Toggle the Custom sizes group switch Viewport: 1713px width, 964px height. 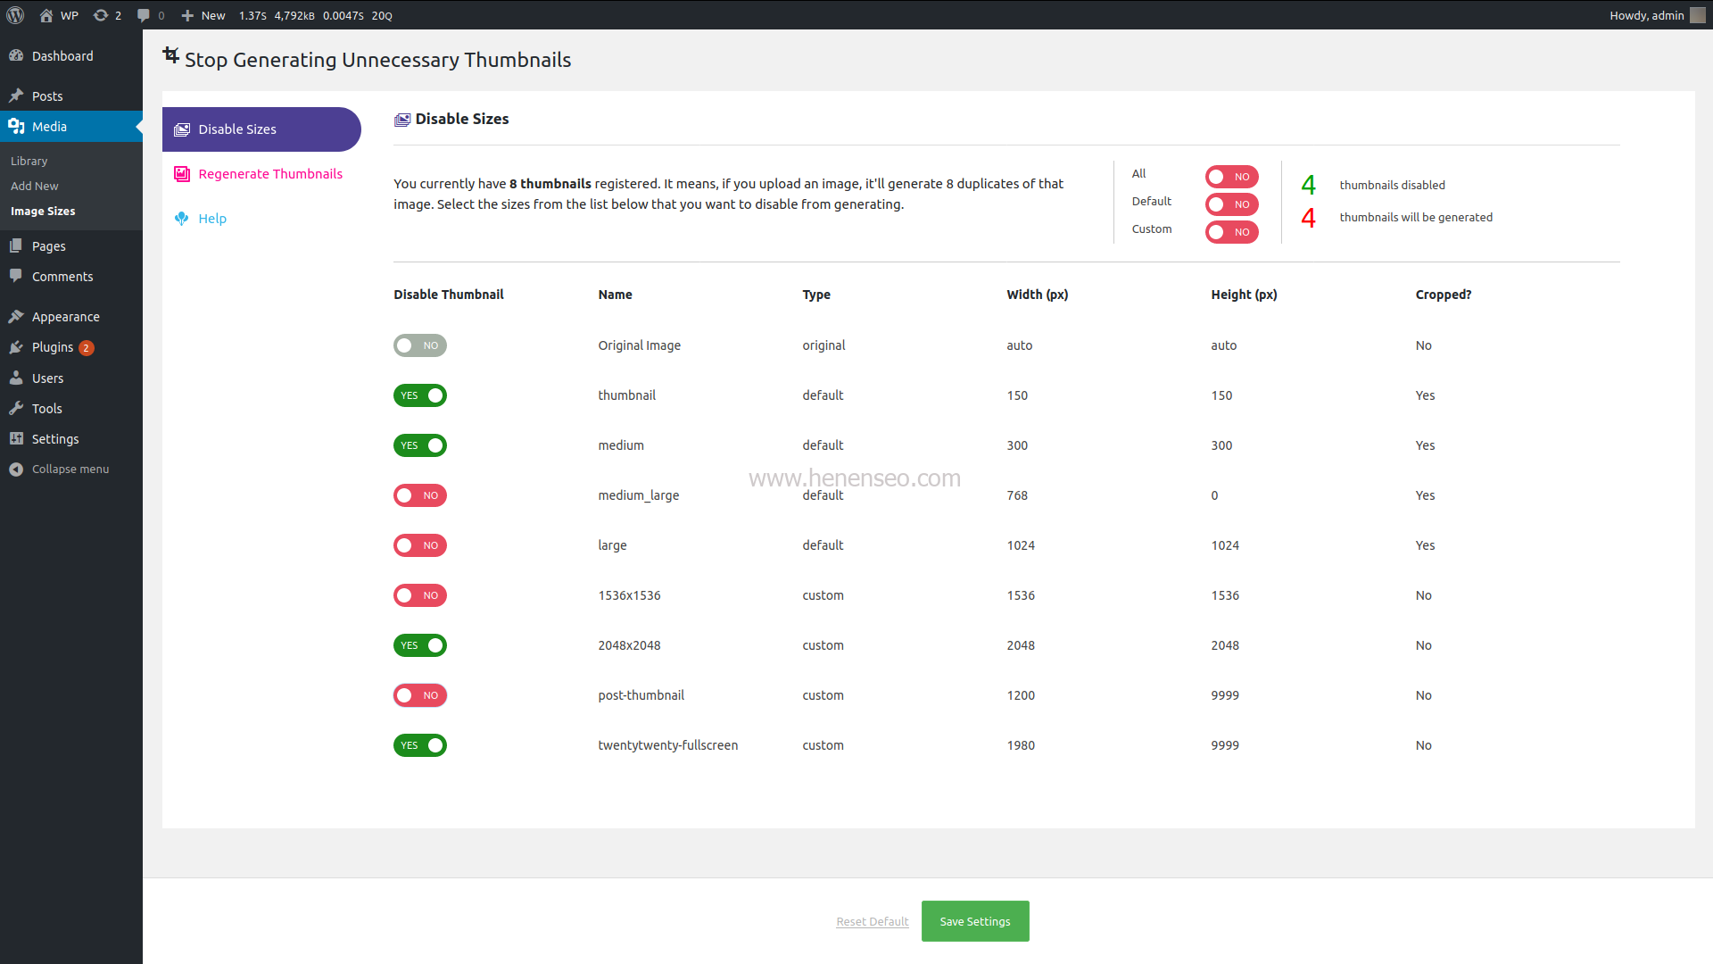(1231, 232)
